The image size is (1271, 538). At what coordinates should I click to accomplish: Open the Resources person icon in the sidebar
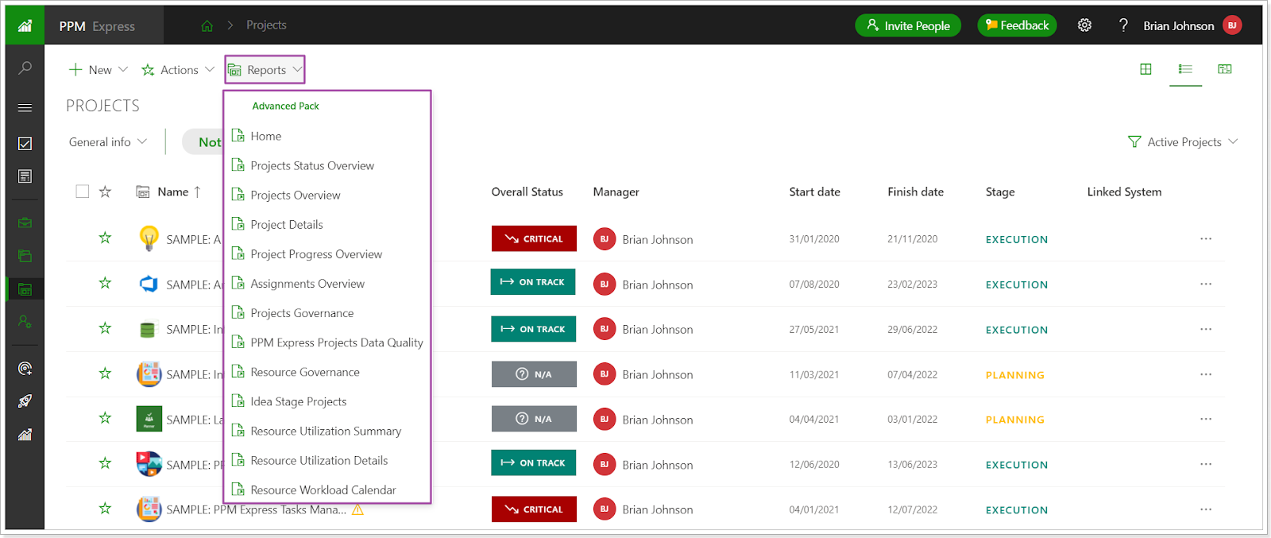[25, 322]
